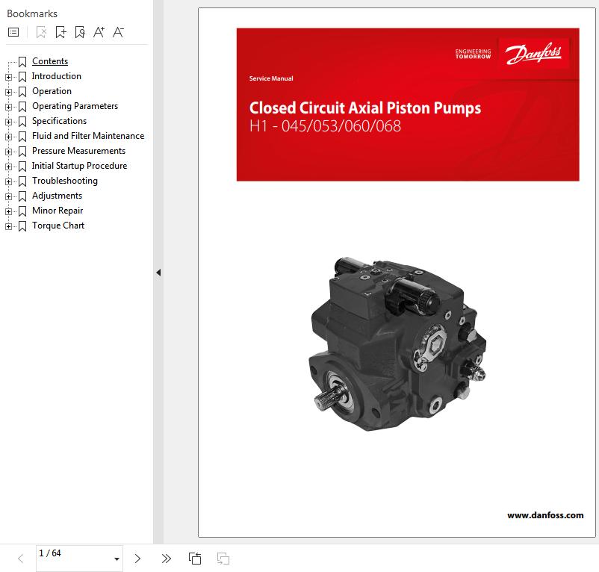
Task: Go to the Adjustments bookmark label
Action: pyautogui.click(x=57, y=196)
